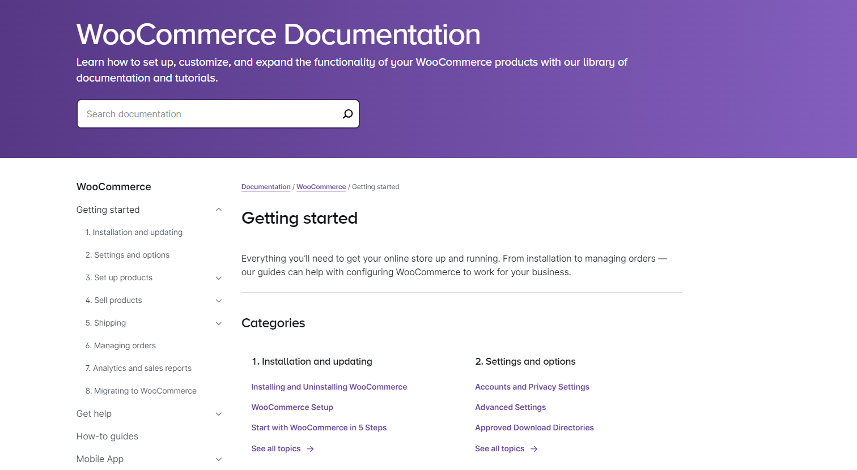The height and width of the screenshot is (470, 857).
Task: Open Advanced Settings link
Action: tap(511, 407)
